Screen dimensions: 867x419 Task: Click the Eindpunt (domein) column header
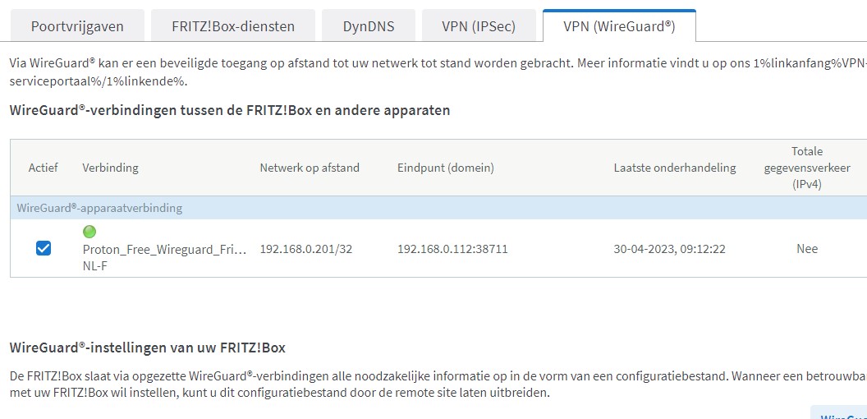pos(445,168)
